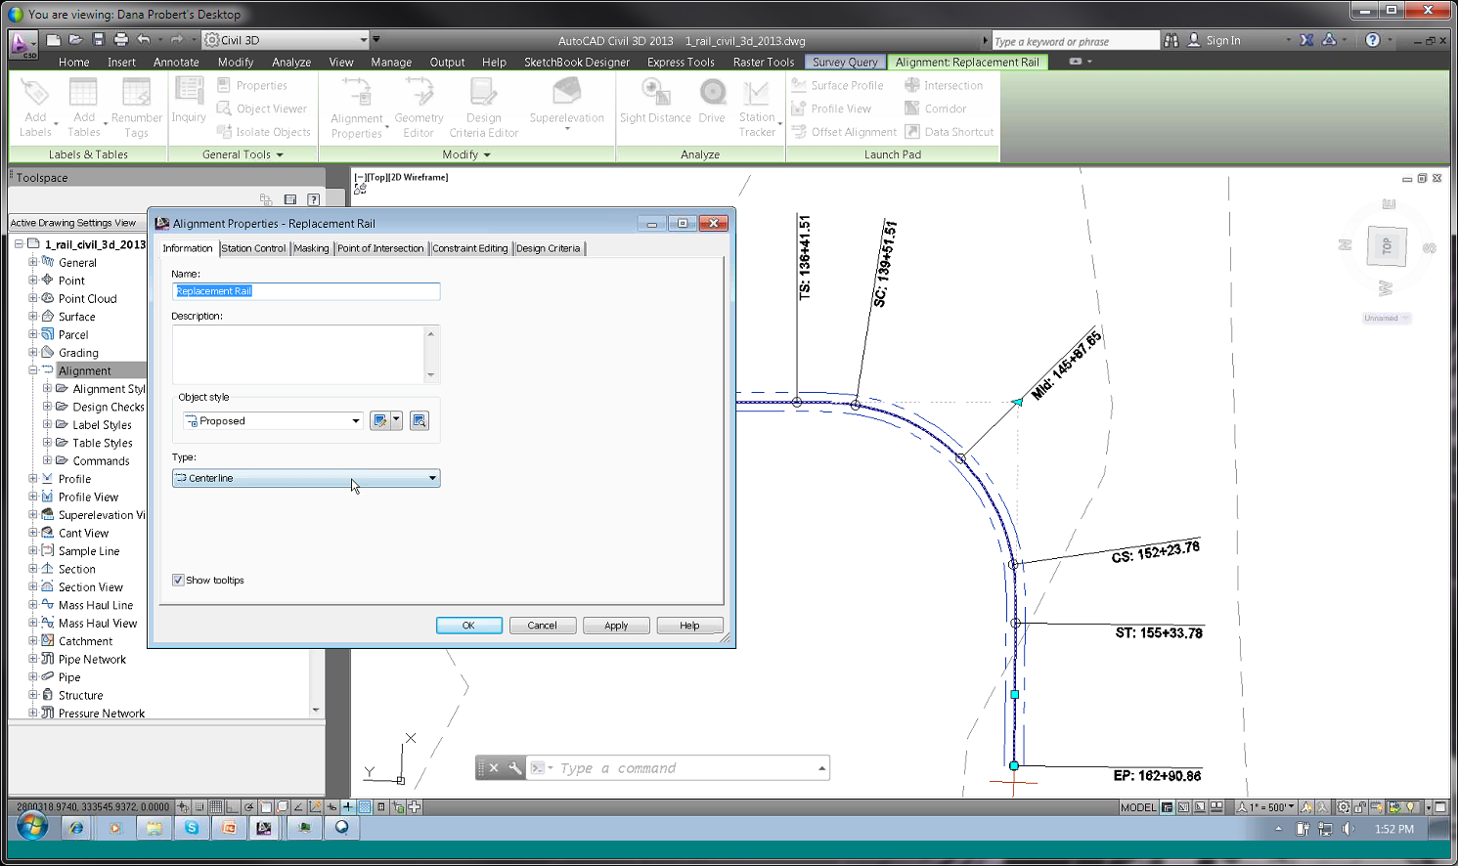This screenshot has height=866, width=1458.
Task: Open Skype from the Windows taskbar
Action: pyautogui.click(x=192, y=828)
